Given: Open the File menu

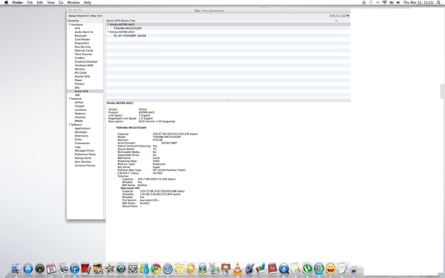Looking at the screenshot, I should coord(30,3).
